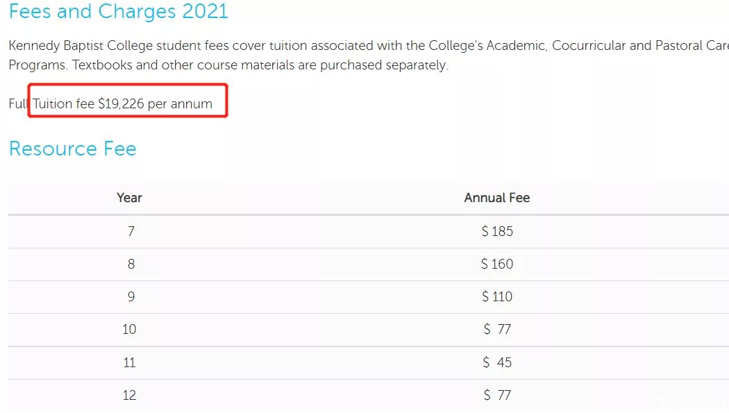Viewport: 729px width, 413px height.
Task: Click the Year 12 row cell
Action: click(x=129, y=396)
